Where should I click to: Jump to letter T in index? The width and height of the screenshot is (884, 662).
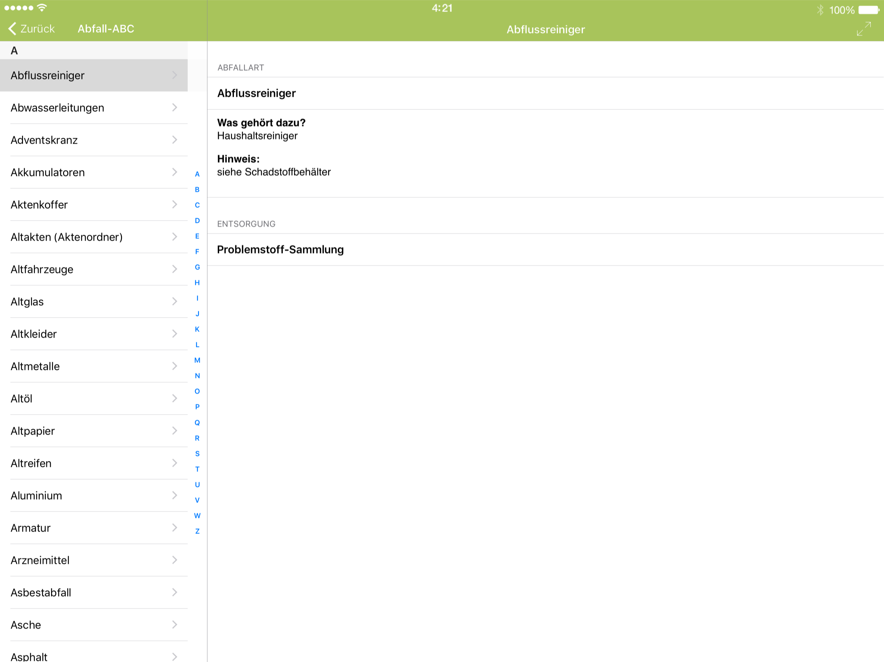pos(197,470)
